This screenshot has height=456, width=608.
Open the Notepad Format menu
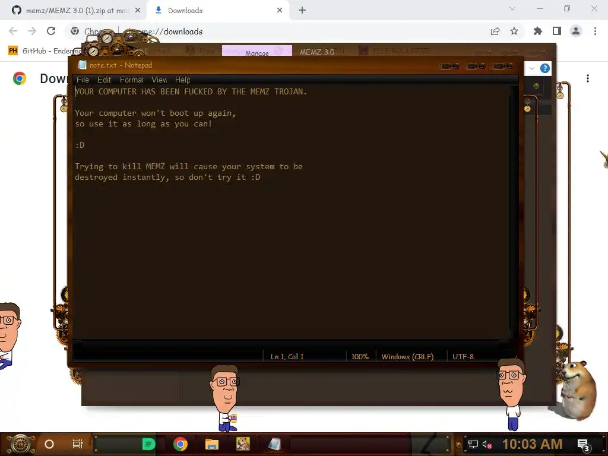point(131,80)
